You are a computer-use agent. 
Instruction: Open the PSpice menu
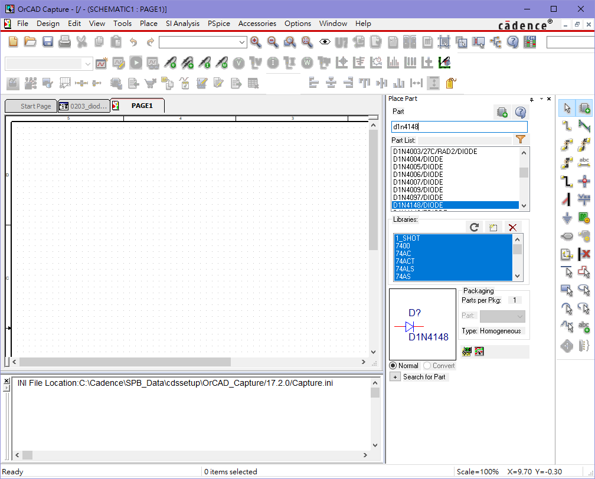click(x=219, y=24)
